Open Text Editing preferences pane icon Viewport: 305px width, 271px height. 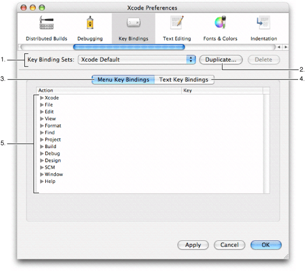pyautogui.click(x=177, y=22)
